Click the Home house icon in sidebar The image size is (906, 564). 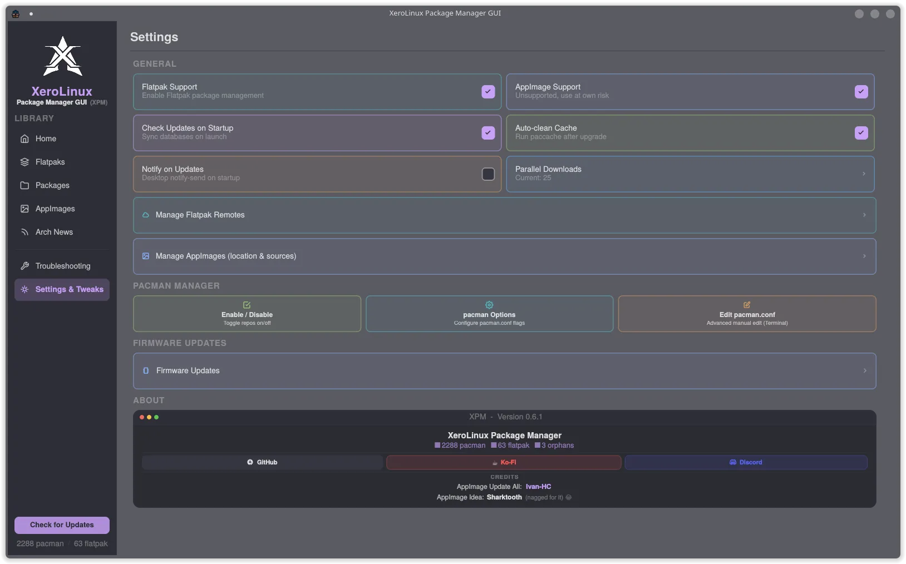click(24, 138)
